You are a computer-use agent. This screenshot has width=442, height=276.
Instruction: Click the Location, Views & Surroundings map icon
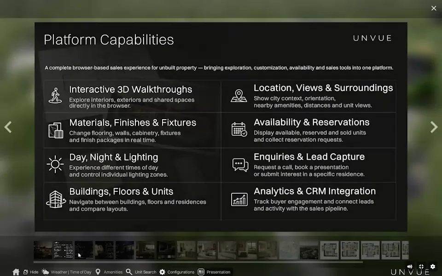click(x=239, y=96)
